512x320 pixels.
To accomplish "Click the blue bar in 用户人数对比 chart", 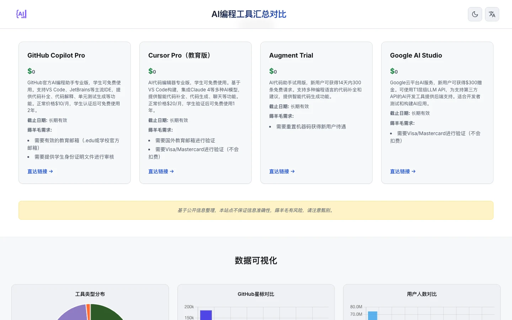I will tap(373, 316).
